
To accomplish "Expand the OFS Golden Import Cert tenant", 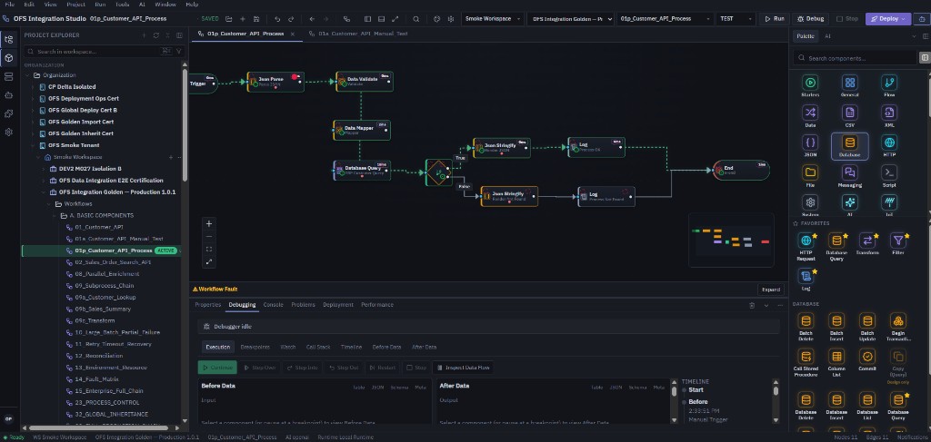I will click(x=34, y=122).
